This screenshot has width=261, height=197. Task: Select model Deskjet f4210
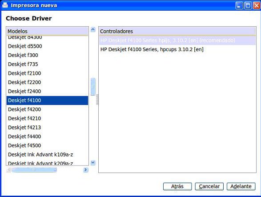(x=47, y=118)
